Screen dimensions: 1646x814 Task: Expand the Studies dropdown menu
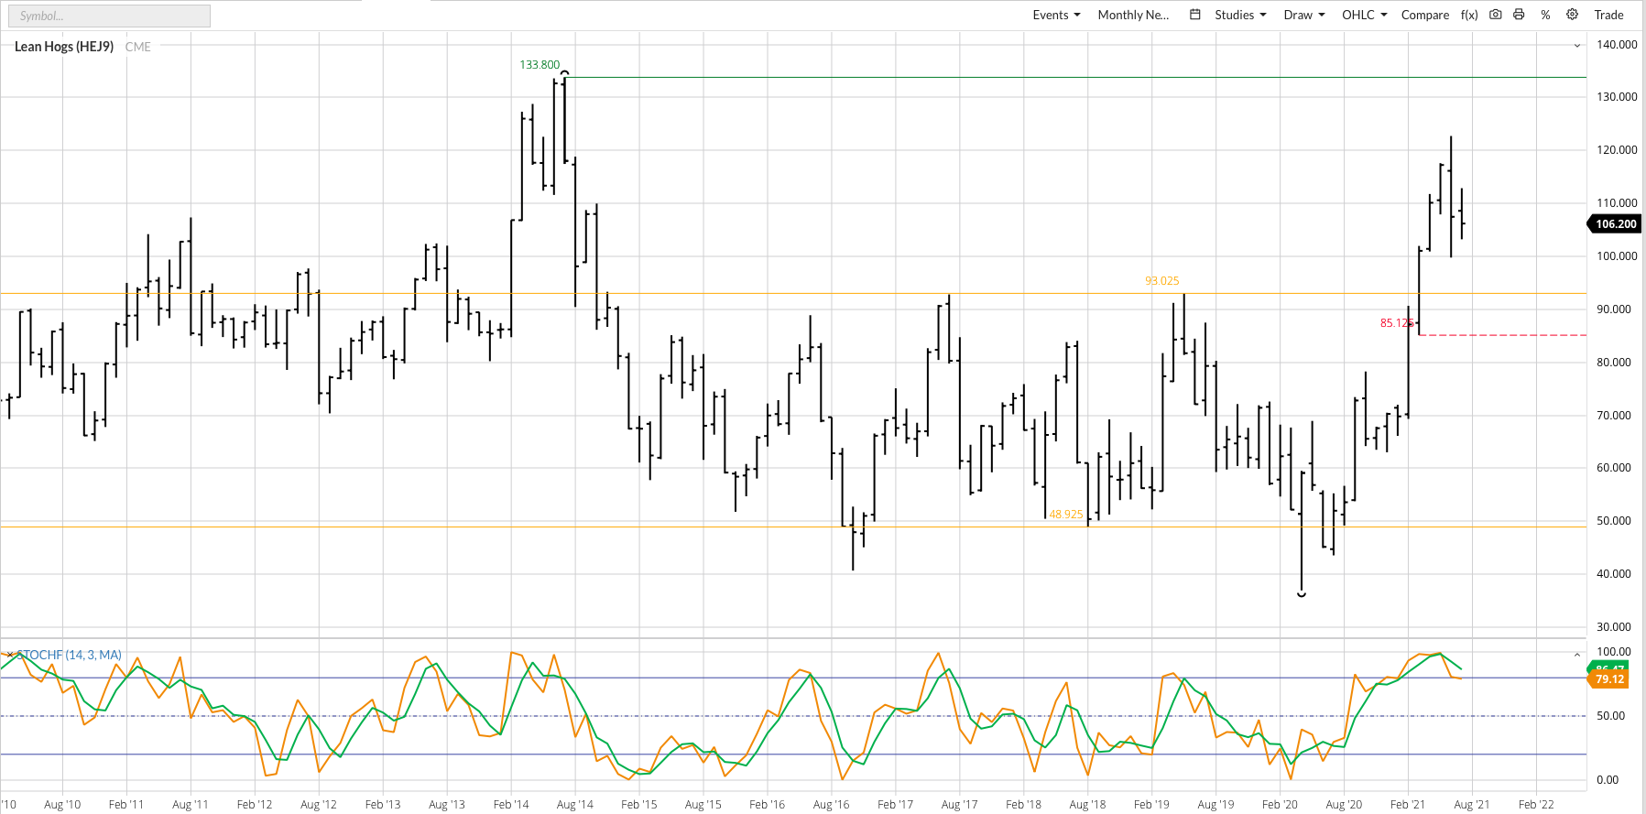[x=1240, y=15]
